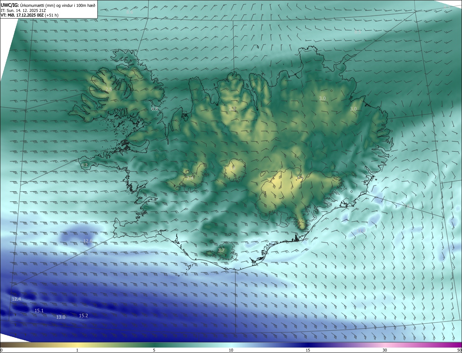Click the map value label 3.7
The image size is (462, 353).
point(221,250)
